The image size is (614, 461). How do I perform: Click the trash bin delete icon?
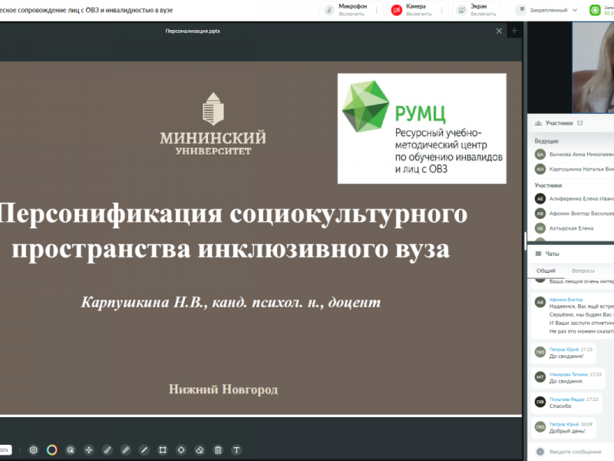218,449
